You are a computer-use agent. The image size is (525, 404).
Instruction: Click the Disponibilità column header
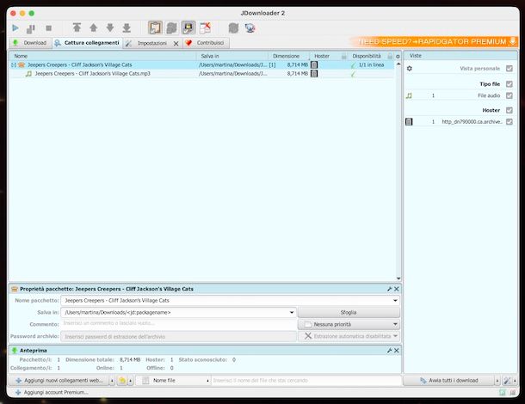coord(371,56)
